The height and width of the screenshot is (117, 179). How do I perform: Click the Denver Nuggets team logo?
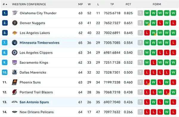[x=15, y=23]
